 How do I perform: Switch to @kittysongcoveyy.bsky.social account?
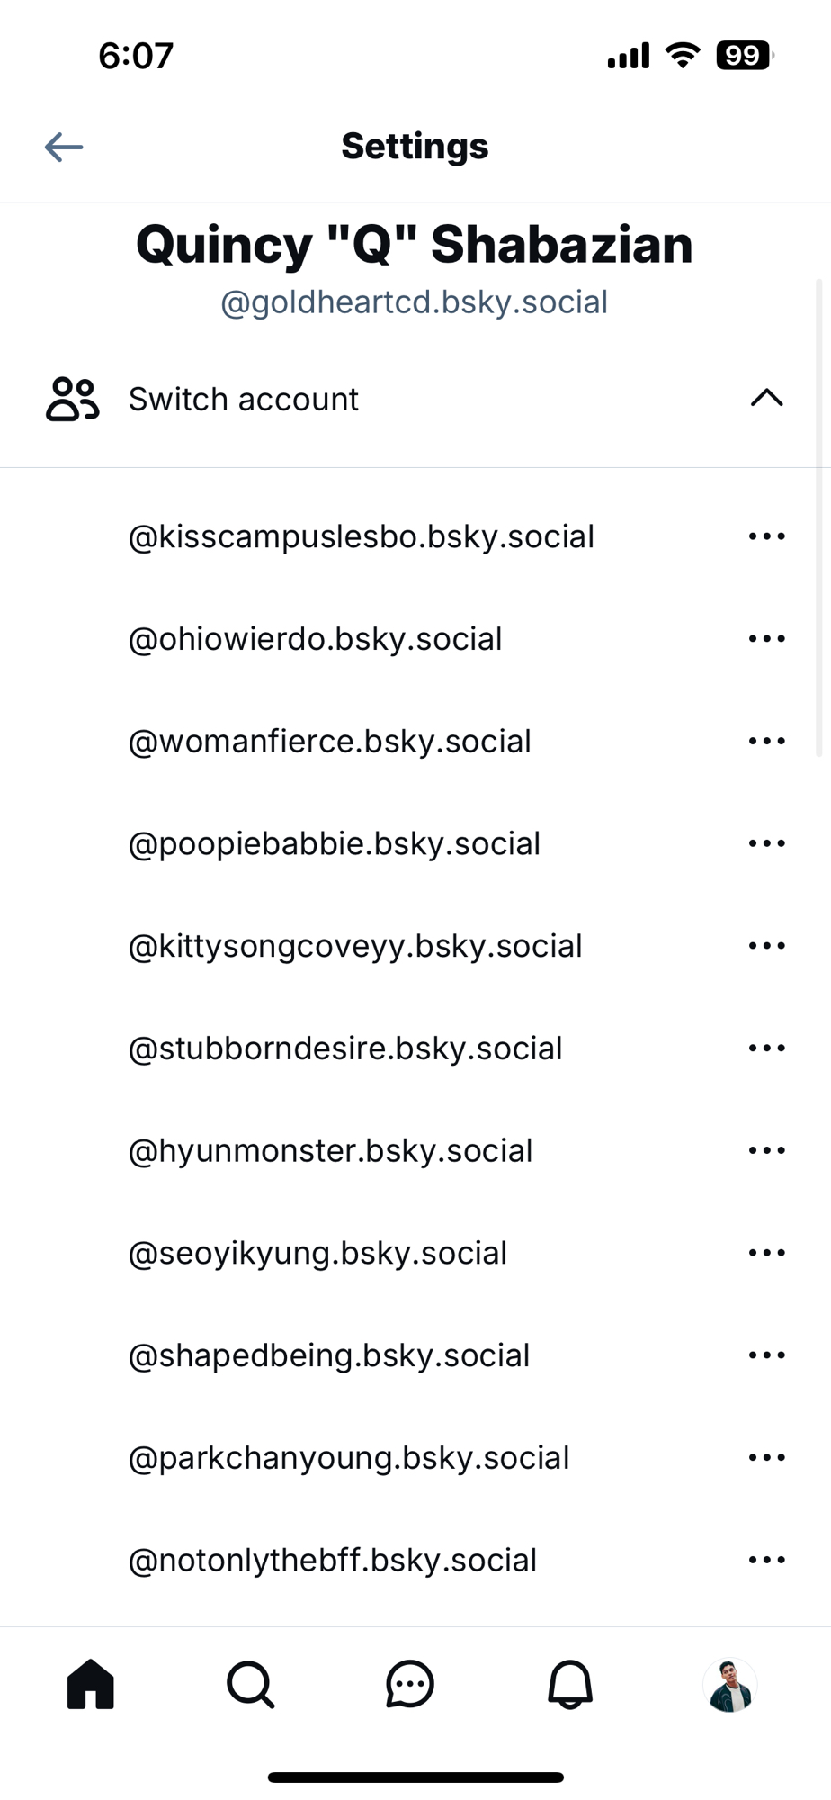tap(355, 946)
